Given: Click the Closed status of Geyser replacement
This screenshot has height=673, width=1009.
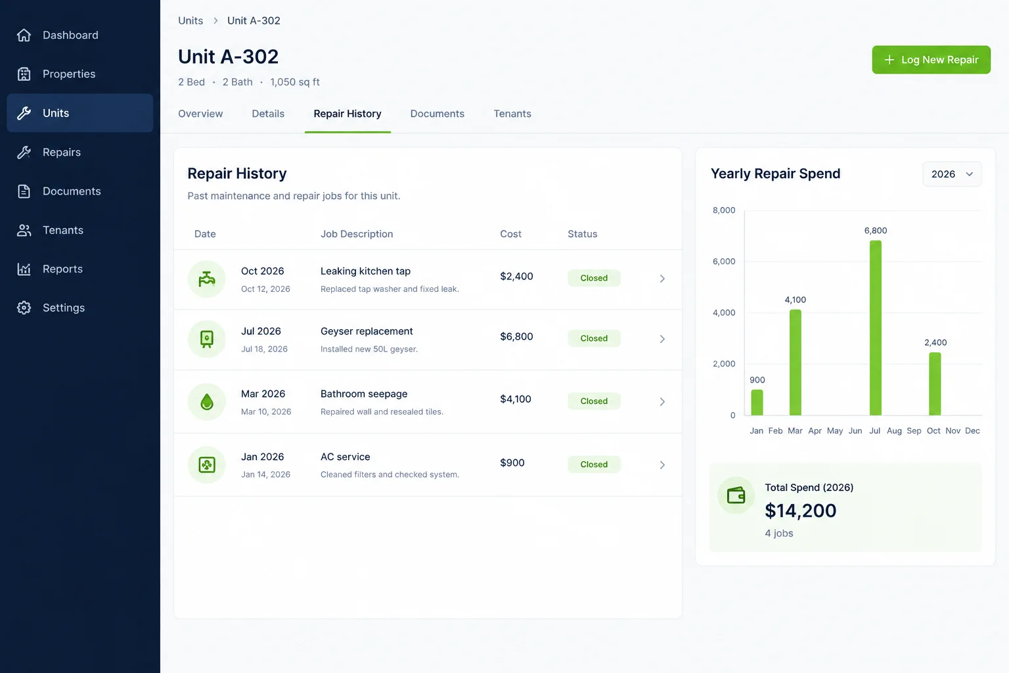Looking at the screenshot, I should [594, 338].
